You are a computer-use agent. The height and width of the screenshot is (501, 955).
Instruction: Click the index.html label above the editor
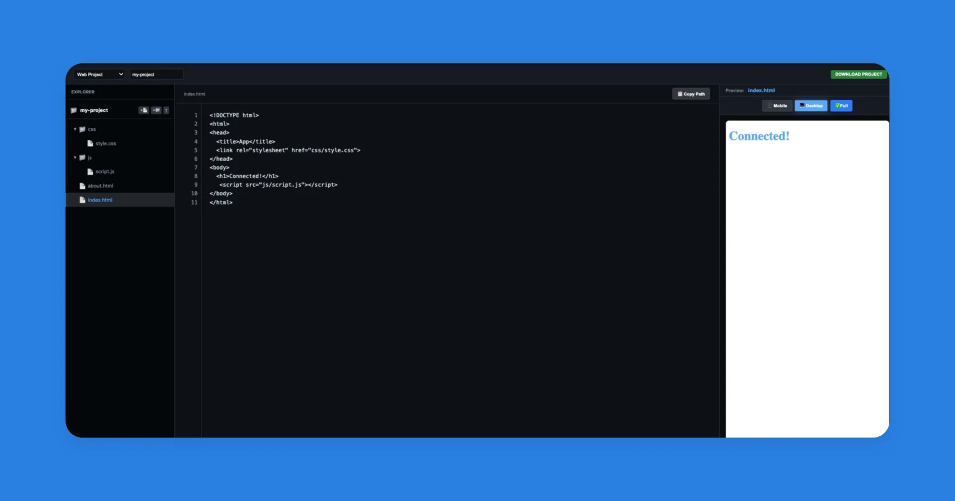[194, 94]
